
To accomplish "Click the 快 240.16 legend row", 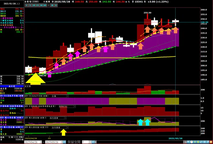I will (12, 30).
